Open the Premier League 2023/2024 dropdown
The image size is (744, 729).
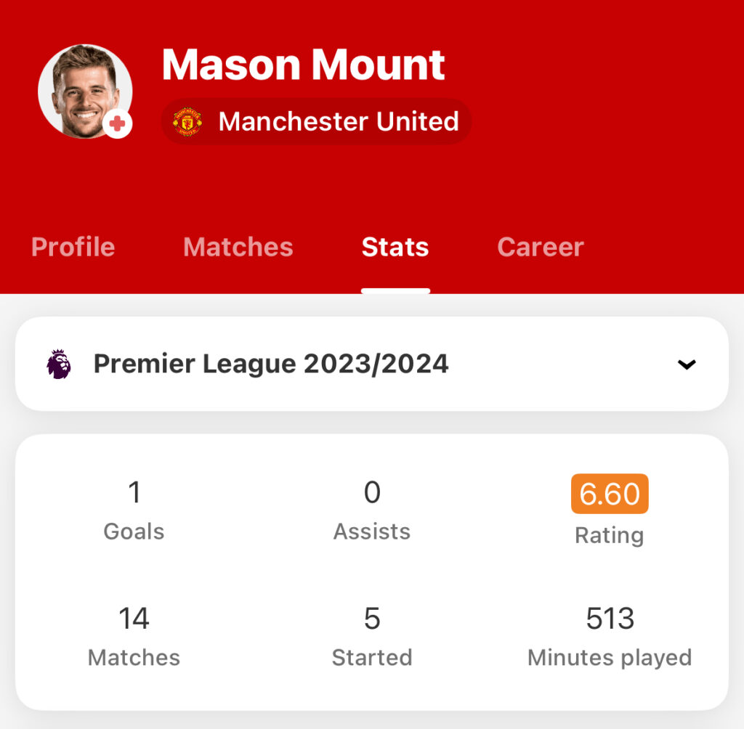tap(372, 364)
